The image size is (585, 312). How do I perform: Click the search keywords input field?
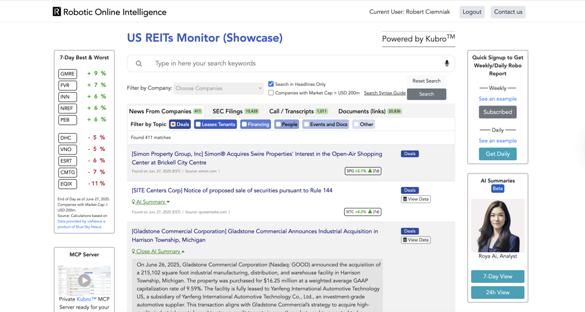(291, 64)
